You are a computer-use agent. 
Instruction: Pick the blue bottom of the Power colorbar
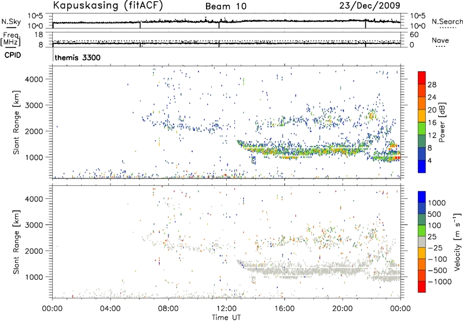point(422,166)
